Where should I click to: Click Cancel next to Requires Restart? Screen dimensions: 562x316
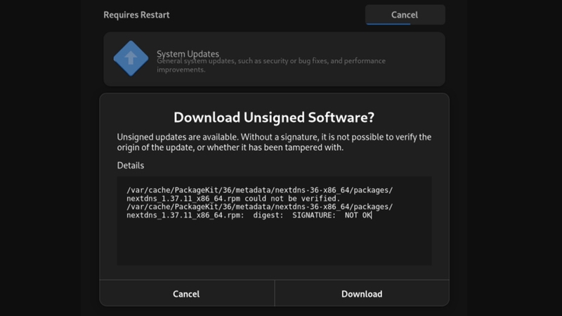point(405,15)
